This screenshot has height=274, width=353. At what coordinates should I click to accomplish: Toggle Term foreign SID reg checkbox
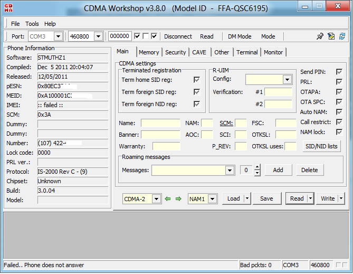click(x=197, y=92)
